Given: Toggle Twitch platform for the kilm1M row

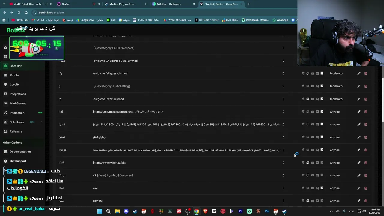Looking at the screenshot, I should (308, 201).
